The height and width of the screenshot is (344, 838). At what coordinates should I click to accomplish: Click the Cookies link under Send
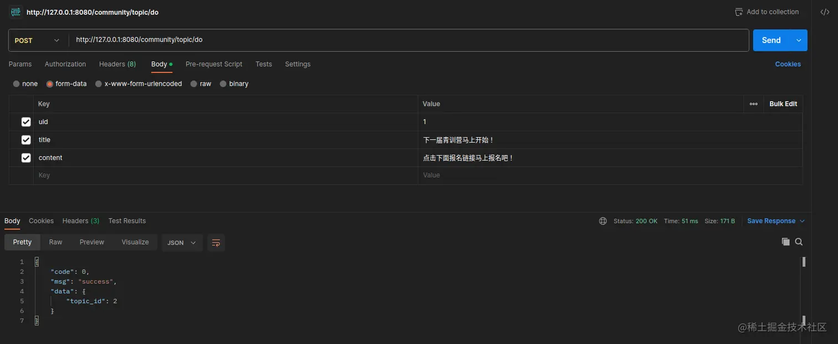788,64
